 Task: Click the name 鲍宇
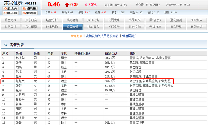pyautogui.click(x=19, y=90)
